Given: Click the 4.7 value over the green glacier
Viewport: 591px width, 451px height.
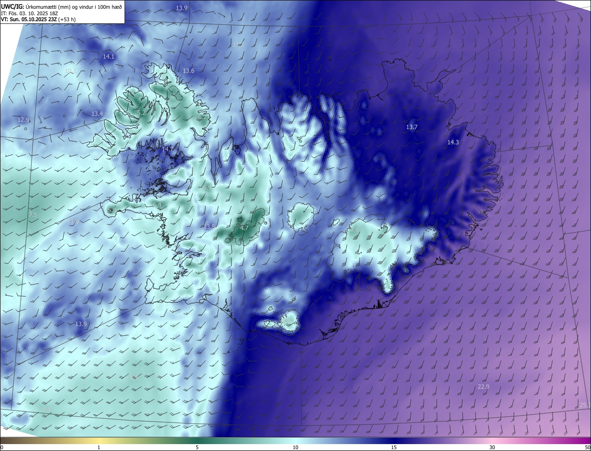Looking at the screenshot, I should pos(244,228).
